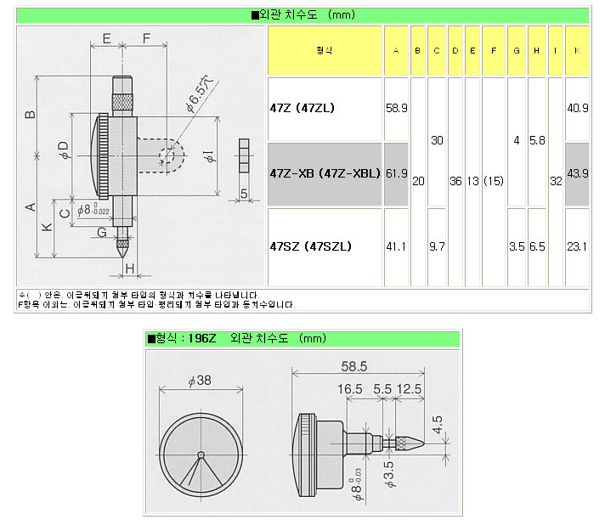This screenshot has width=605, height=531.
Task: Select the highlighted 47Z-XB (47Z-XBL) row
Action: click(x=324, y=173)
